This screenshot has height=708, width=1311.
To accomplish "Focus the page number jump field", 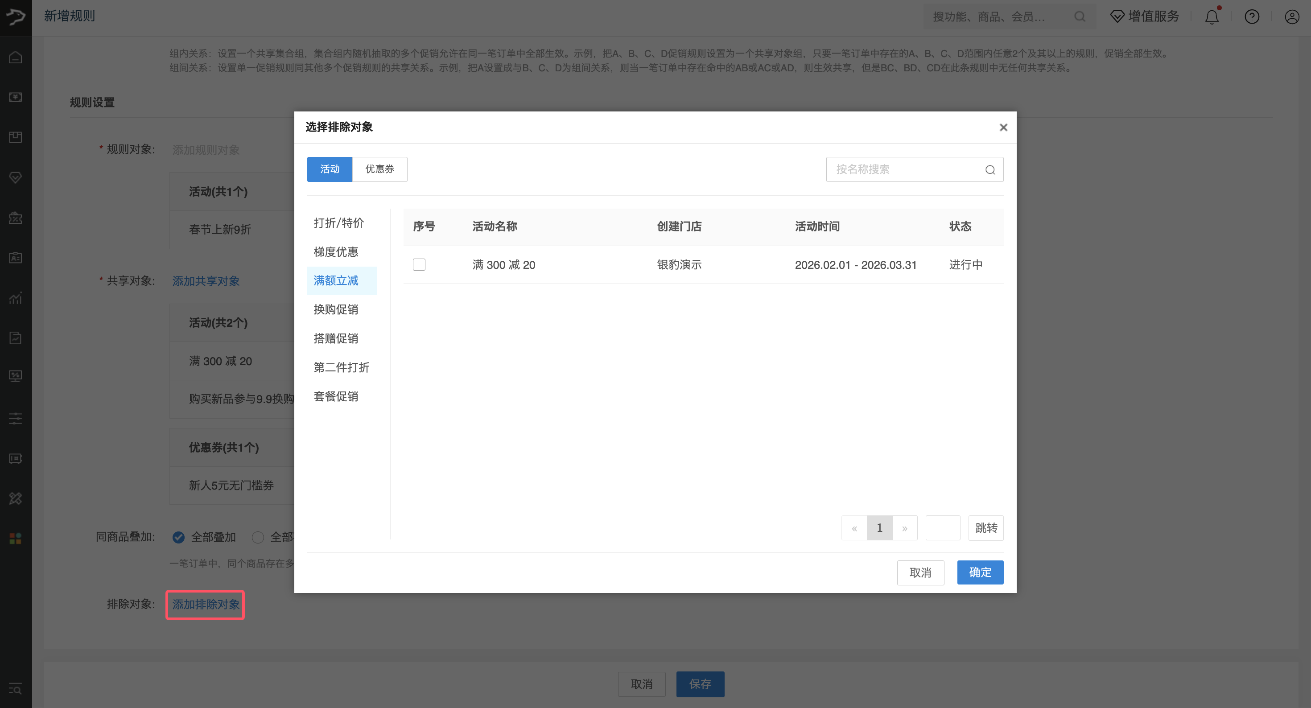I will coord(943,528).
